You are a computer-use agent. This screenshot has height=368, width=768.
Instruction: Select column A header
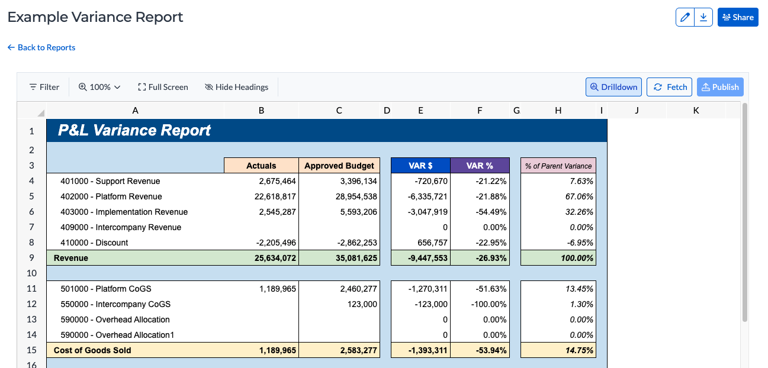point(135,110)
